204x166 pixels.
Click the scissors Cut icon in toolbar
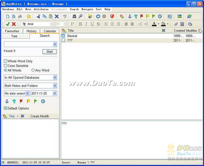click(x=38, y=17)
